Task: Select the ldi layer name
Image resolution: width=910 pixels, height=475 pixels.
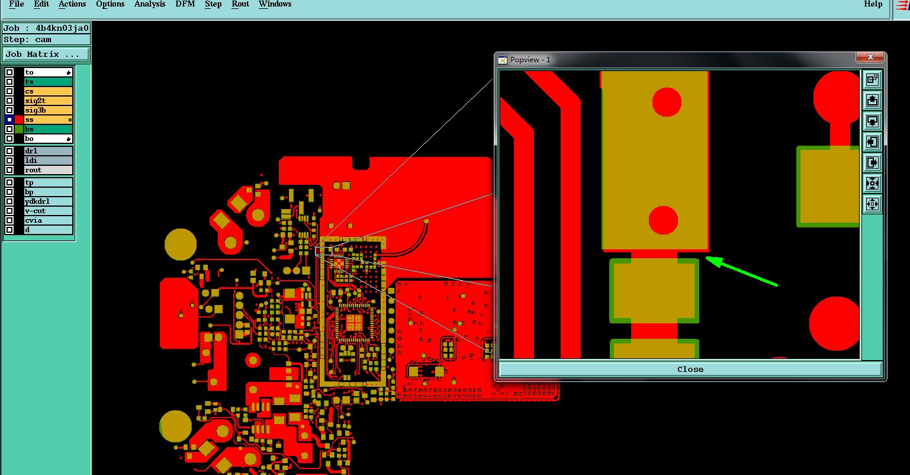Action: [49, 161]
